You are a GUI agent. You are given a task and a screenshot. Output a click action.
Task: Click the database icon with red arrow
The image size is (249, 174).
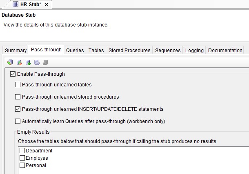(x=19, y=62)
